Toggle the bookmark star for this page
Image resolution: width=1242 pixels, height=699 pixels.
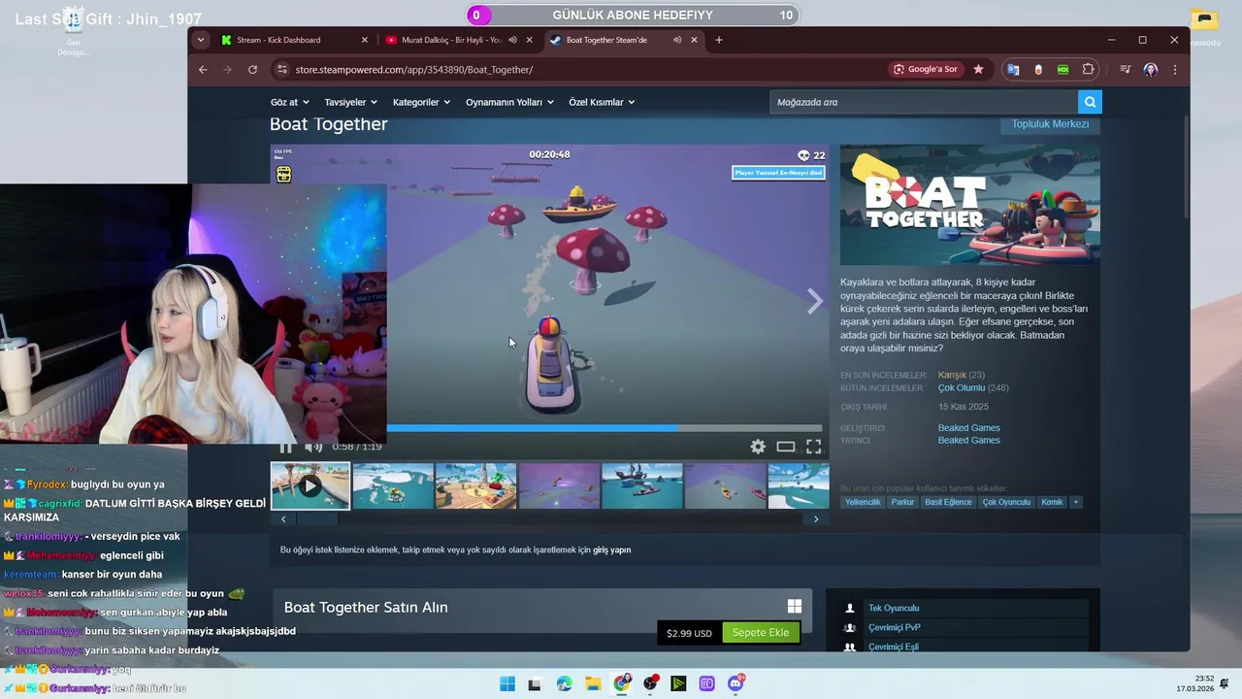pos(978,70)
